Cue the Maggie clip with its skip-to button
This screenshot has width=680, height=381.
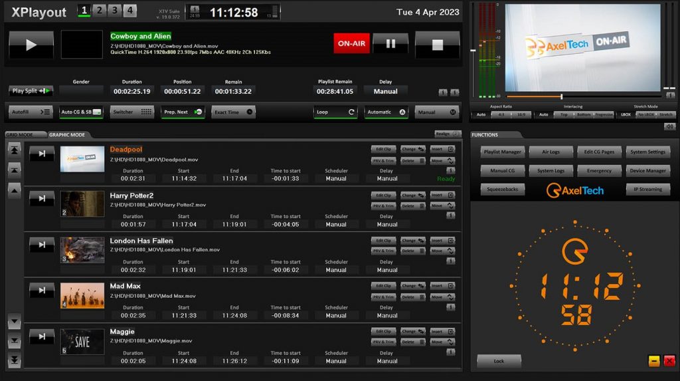42,336
